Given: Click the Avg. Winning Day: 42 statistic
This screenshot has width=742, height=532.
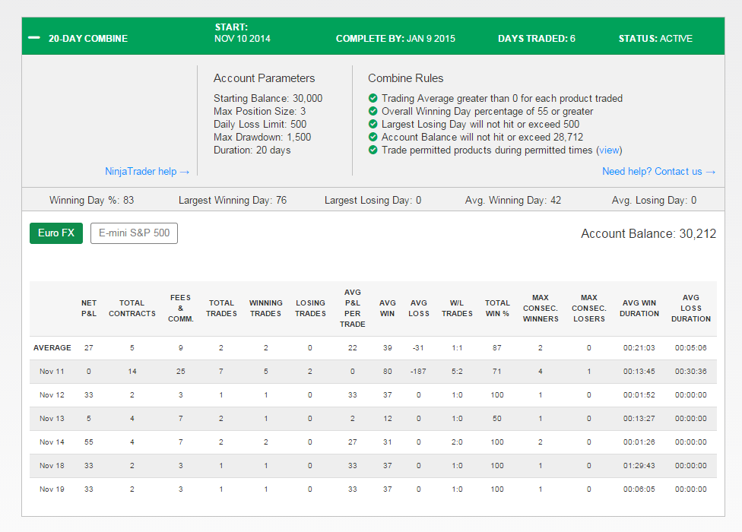Looking at the screenshot, I should point(513,200).
